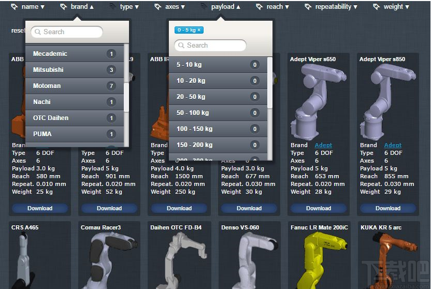Open the name filter dropdown
Screen dimensions: 431x289
tap(33, 7)
